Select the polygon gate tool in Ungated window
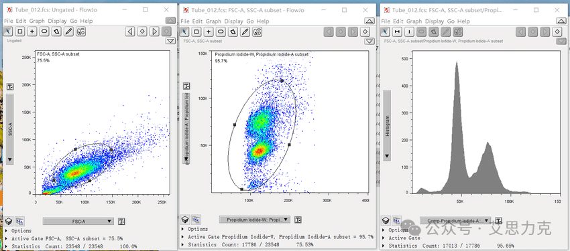 (x=56, y=31)
